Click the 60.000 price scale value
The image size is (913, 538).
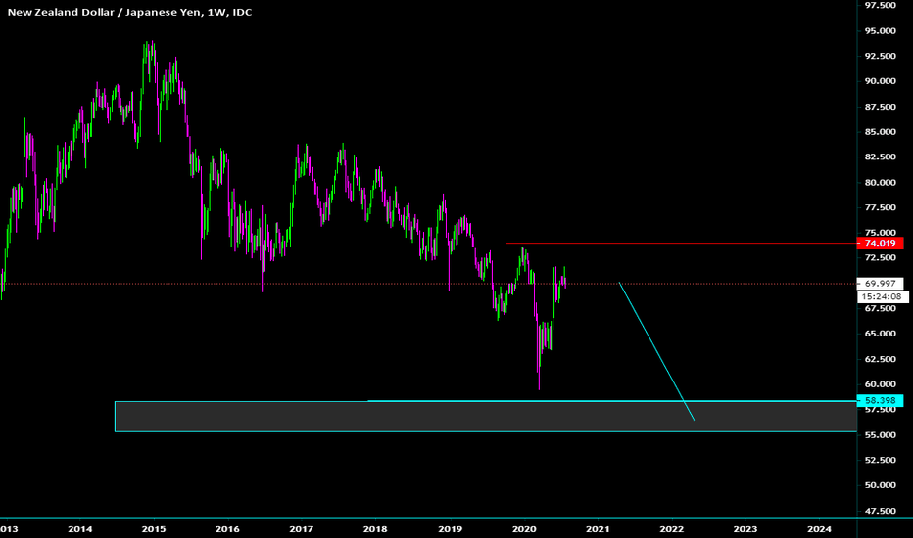[x=880, y=384]
